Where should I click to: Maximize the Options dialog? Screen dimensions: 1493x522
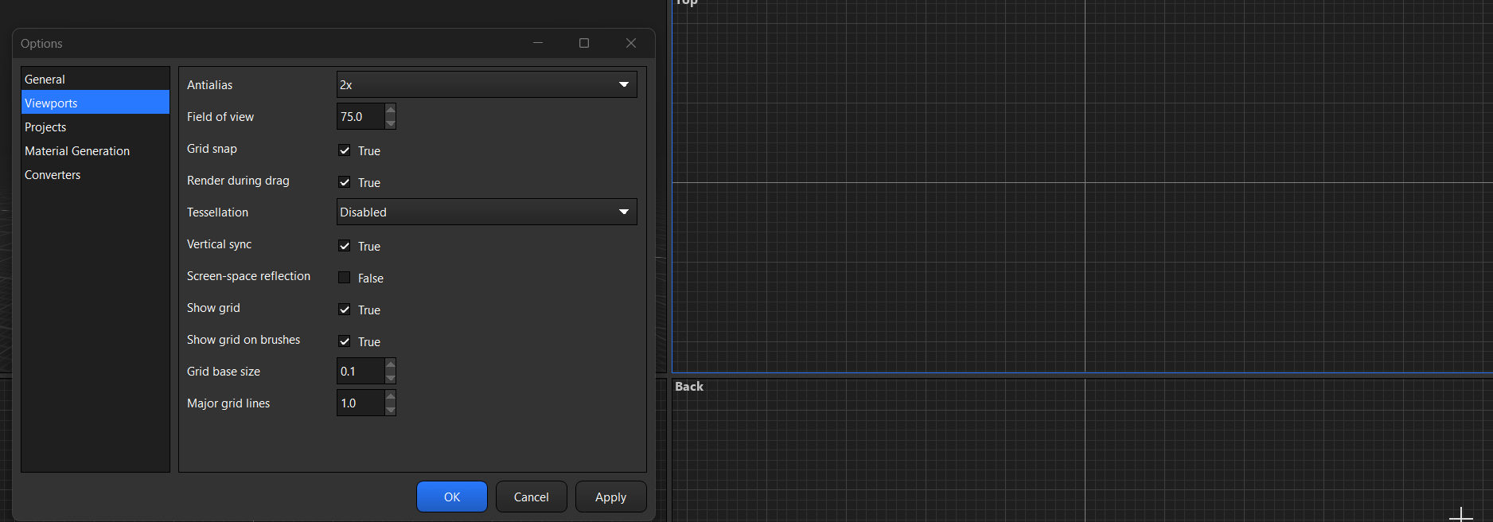pos(584,43)
